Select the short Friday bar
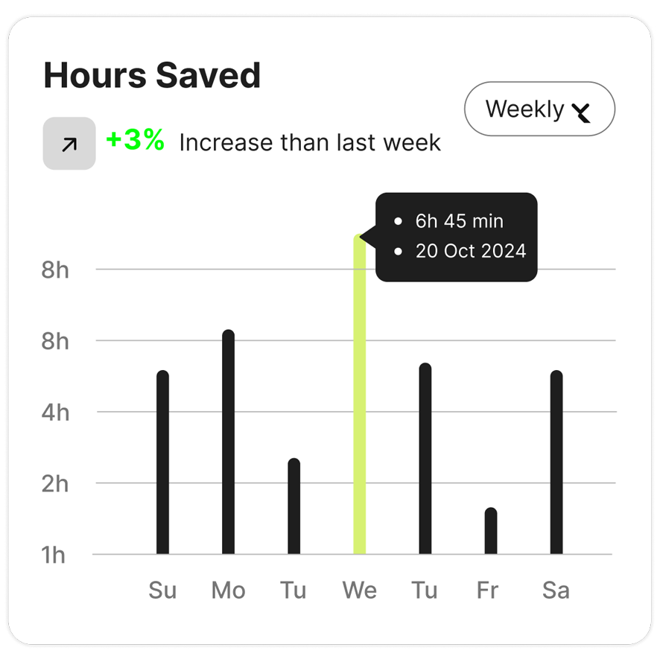This screenshot has height=662, width=660. (x=490, y=531)
